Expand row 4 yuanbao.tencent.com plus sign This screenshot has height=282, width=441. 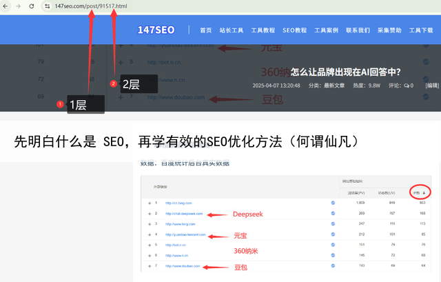tap(149, 234)
